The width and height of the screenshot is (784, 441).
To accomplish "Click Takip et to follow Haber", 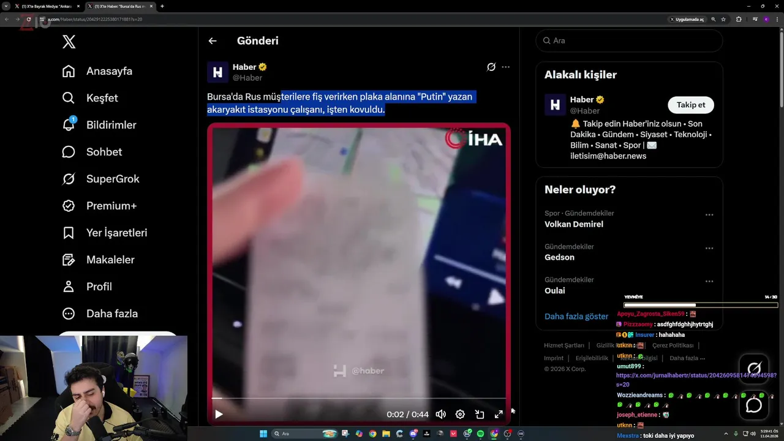I will [691, 105].
